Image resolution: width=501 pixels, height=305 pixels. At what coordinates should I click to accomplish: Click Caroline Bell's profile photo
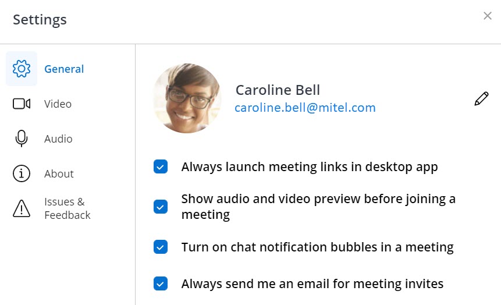(x=187, y=98)
